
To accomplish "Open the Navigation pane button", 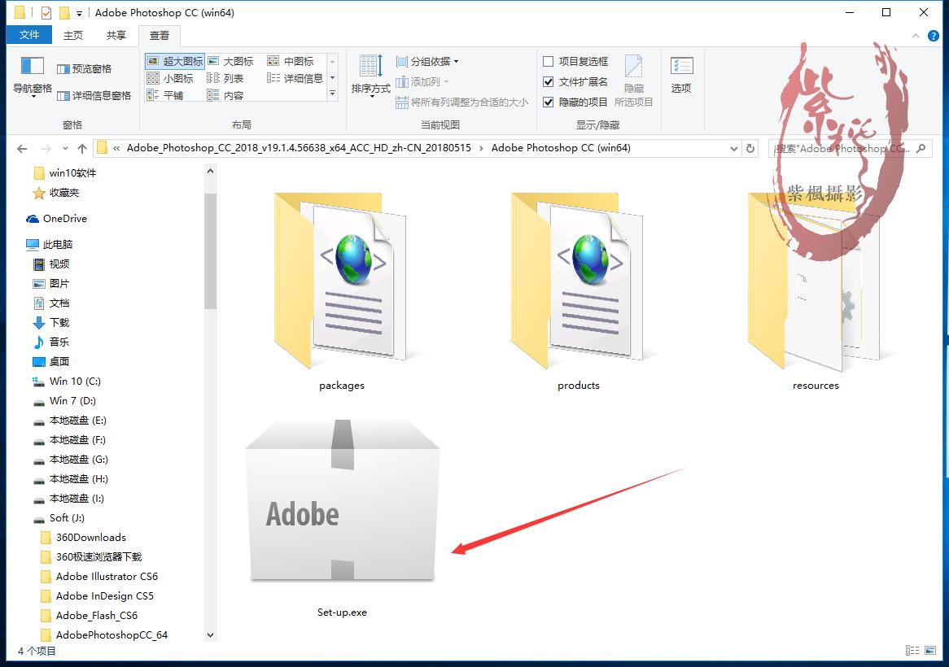I will click(x=33, y=76).
